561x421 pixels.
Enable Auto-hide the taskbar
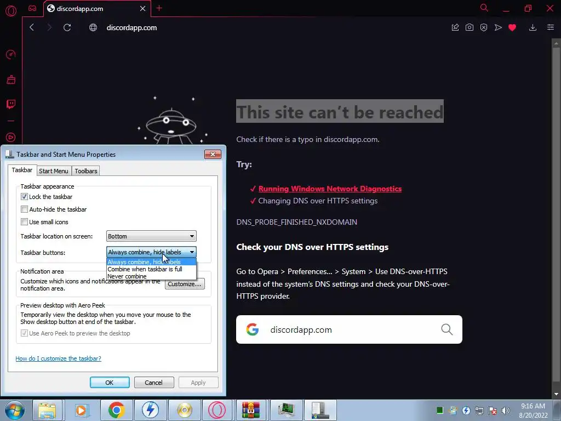click(24, 209)
